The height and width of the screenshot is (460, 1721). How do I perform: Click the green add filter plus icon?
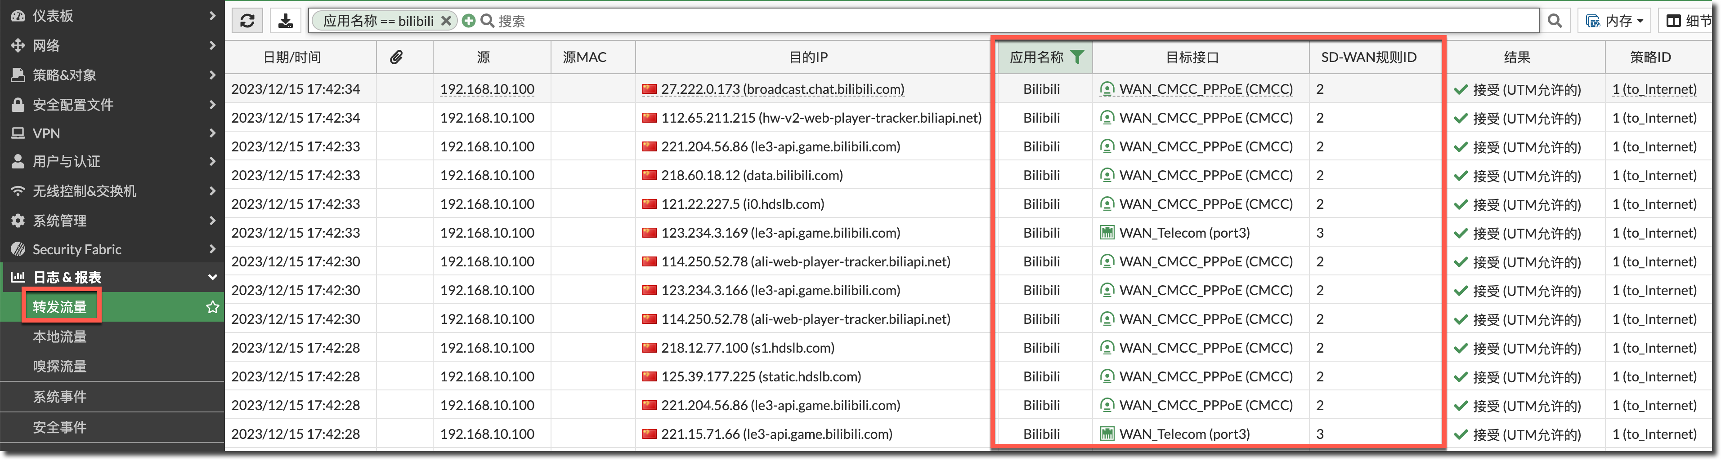468,21
